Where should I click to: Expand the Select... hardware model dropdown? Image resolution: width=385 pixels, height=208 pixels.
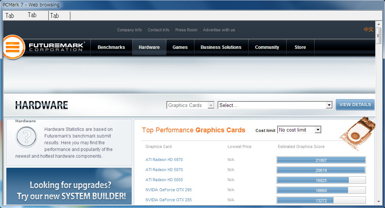click(275, 105)
